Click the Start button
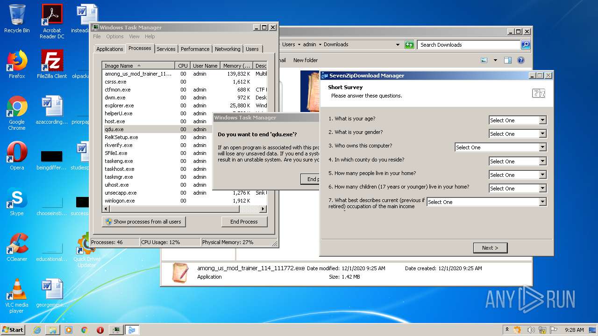The height and width of the screenshot is (336, 598). point(13,330)
